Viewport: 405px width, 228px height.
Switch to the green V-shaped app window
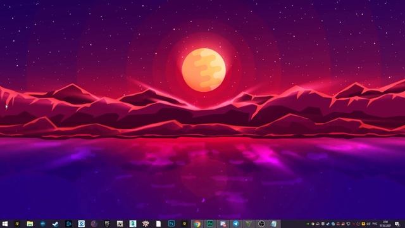pos(248,224)
